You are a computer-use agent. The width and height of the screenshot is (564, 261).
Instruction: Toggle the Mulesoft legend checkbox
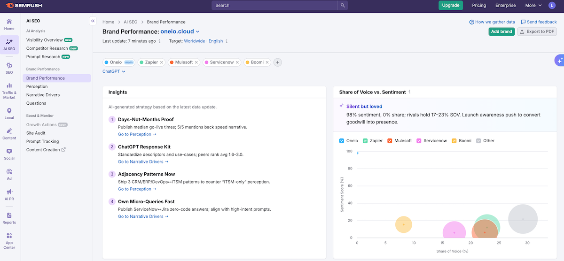(x=390, y=140)
